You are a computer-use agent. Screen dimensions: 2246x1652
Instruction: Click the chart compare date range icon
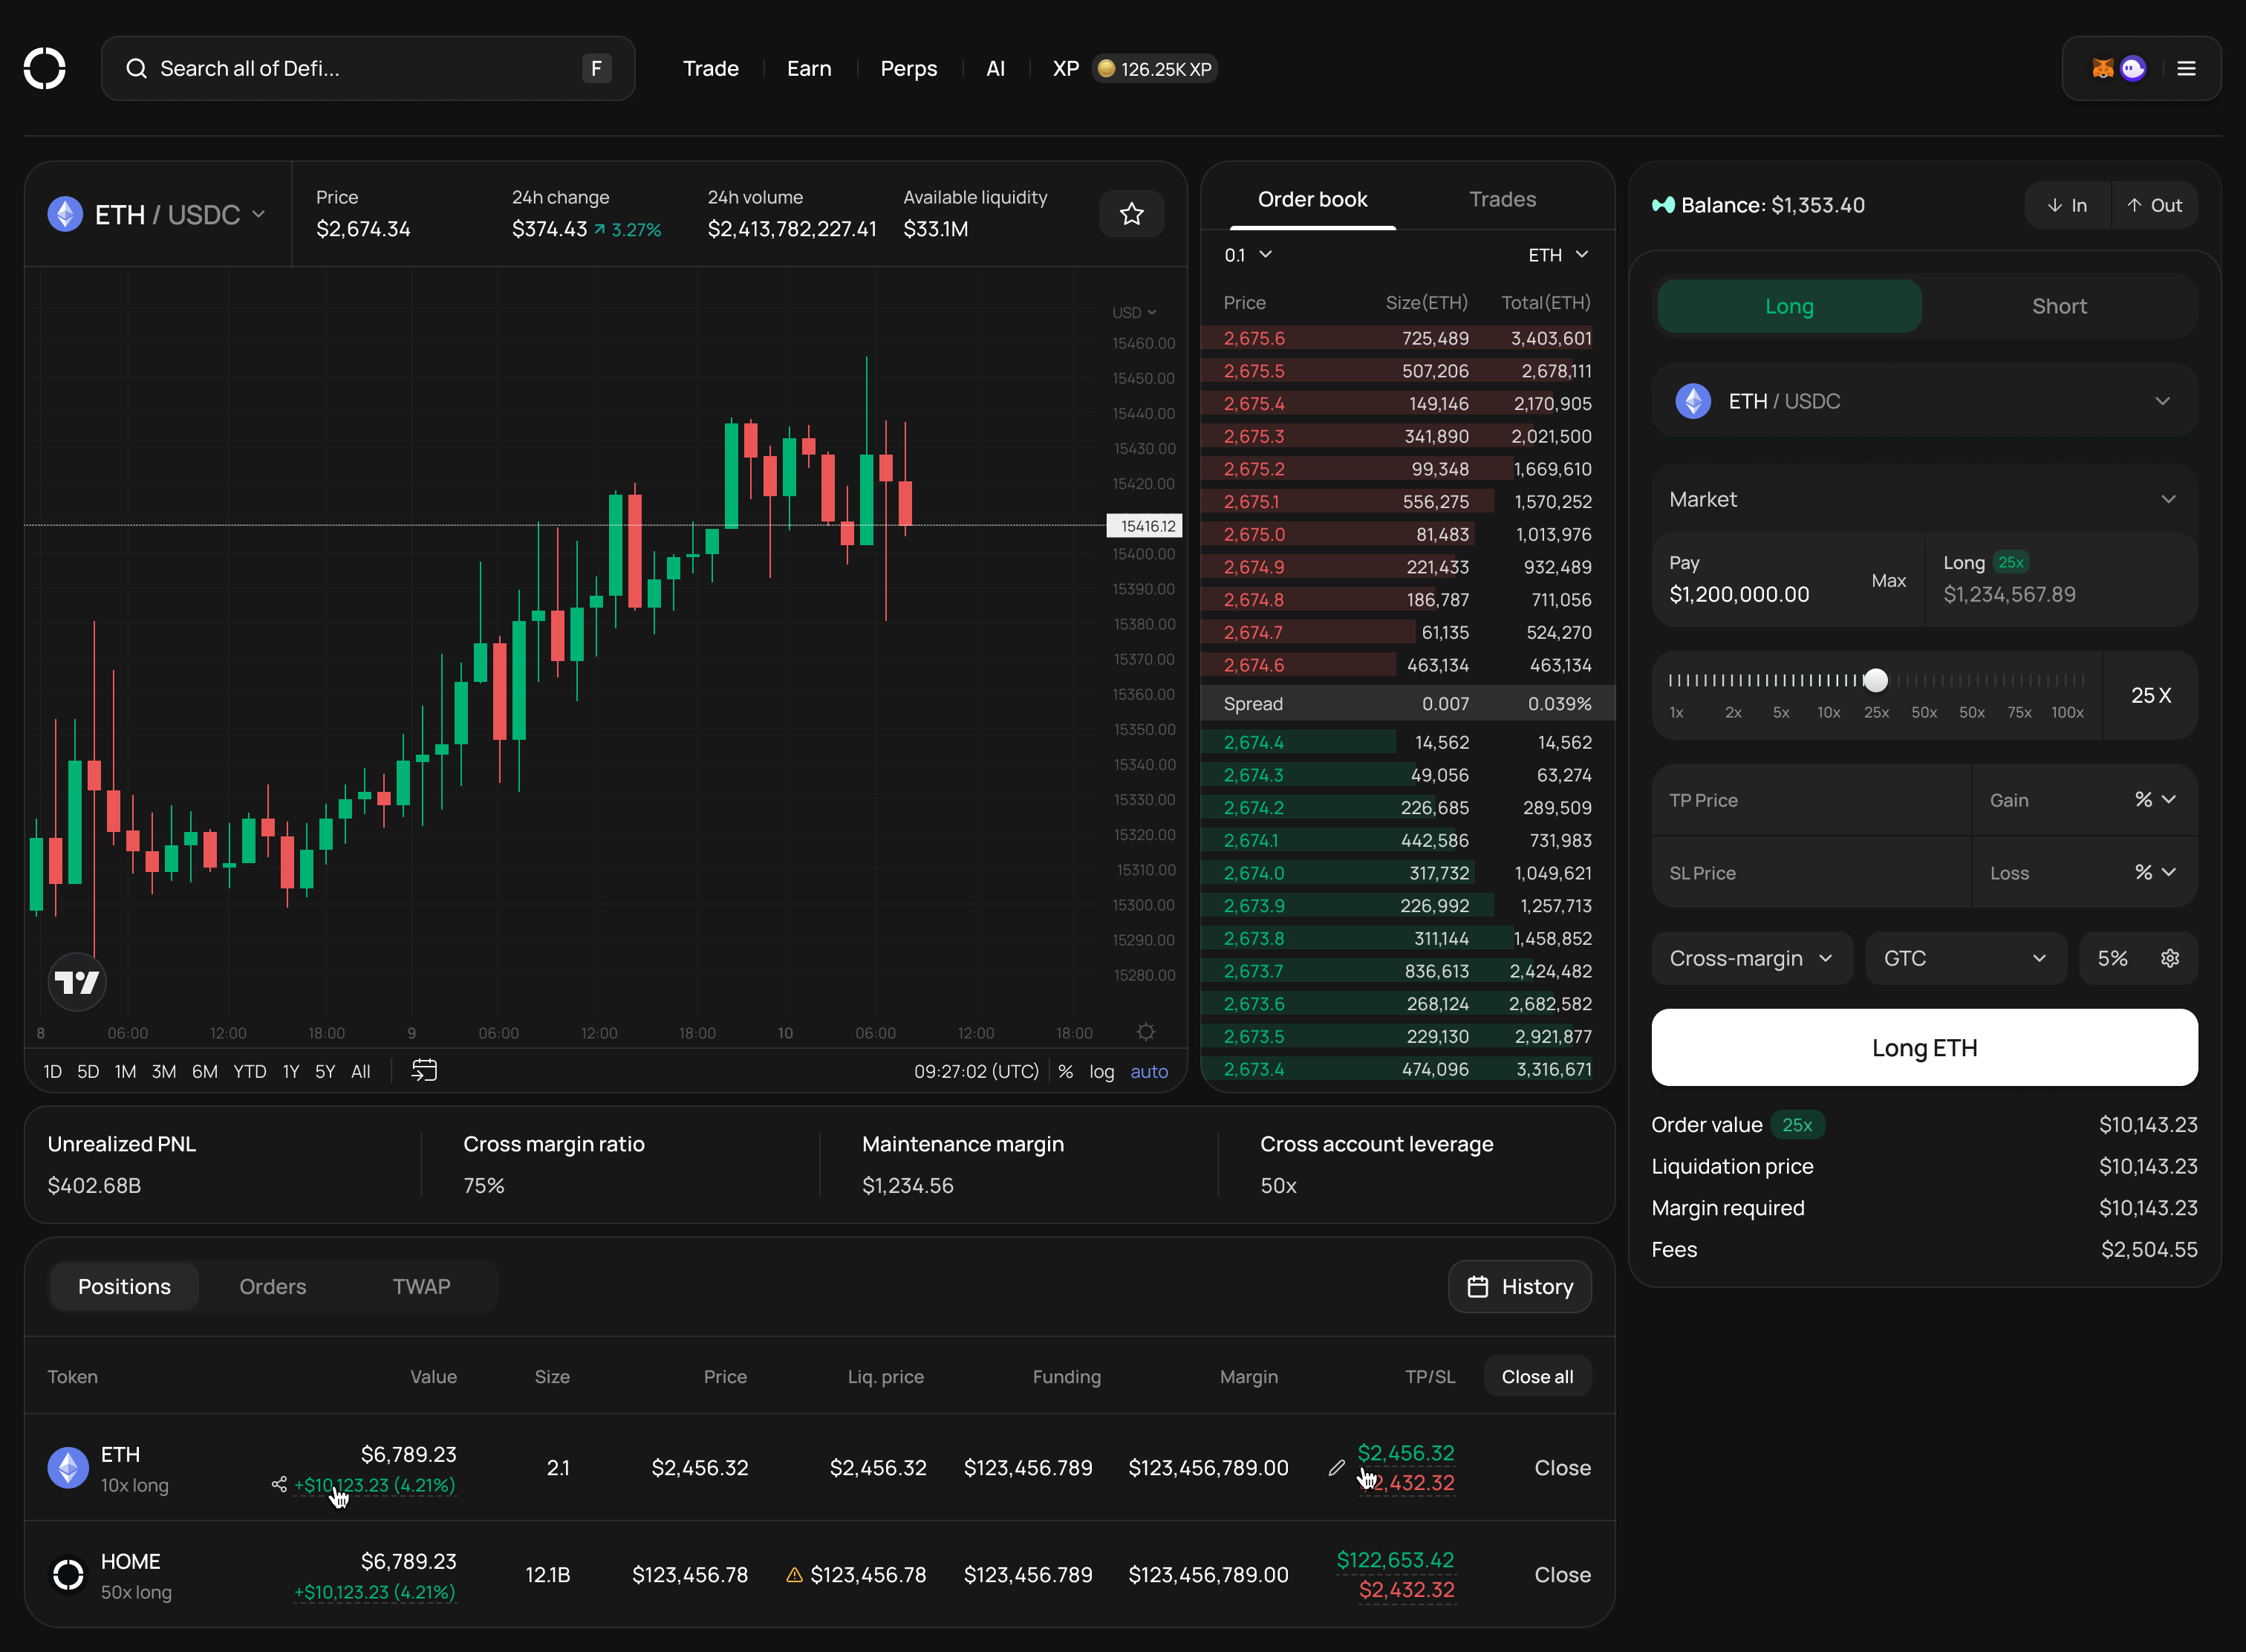point(424,1071)
